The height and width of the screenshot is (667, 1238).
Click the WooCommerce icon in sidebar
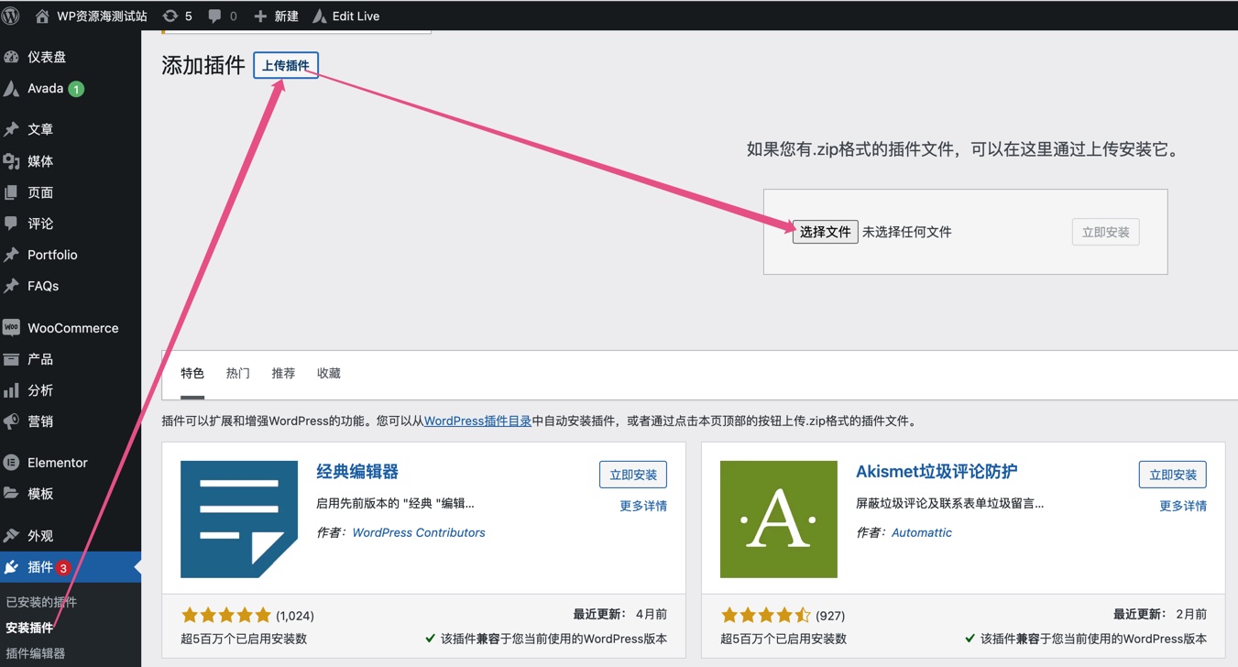[11, 327]
